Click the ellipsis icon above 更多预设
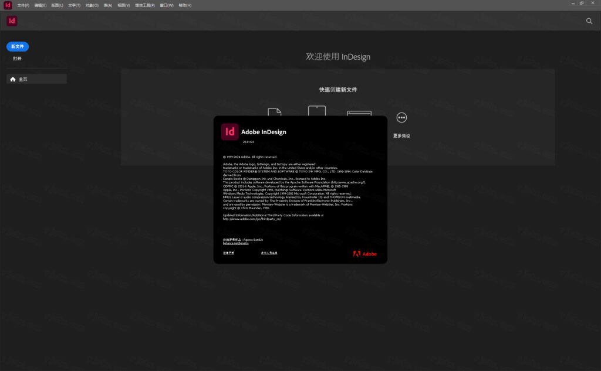The width and height of the screenshot is (601, 371). point(401,117)
